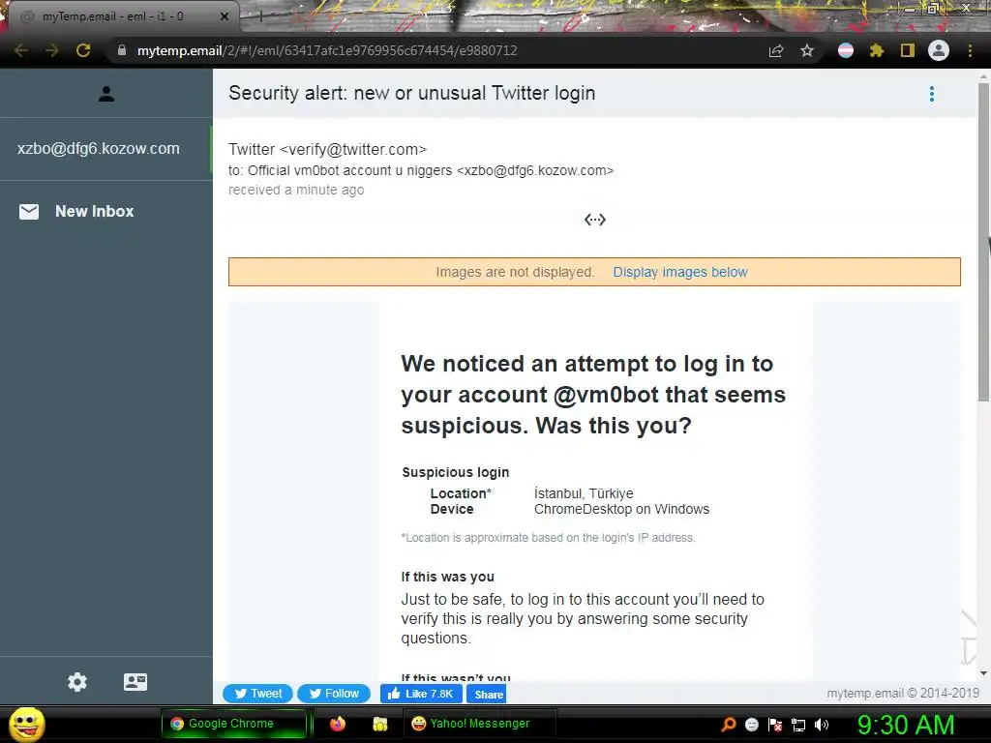Open a new browser tab

[x=259, y=16]
